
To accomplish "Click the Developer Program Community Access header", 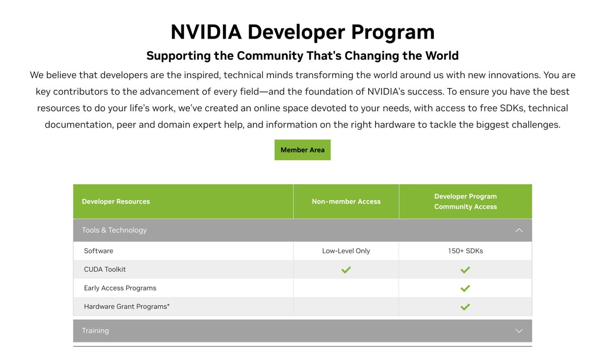I will 465,202.
